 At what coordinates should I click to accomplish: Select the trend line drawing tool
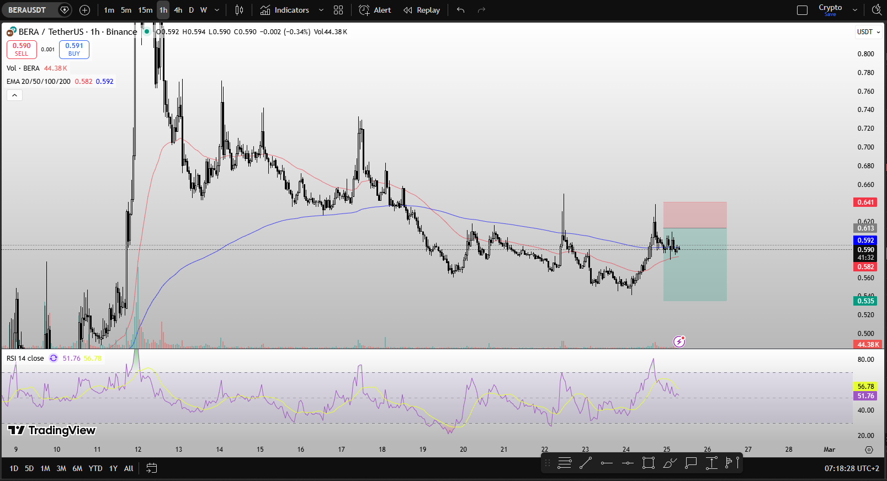[586, 463]
